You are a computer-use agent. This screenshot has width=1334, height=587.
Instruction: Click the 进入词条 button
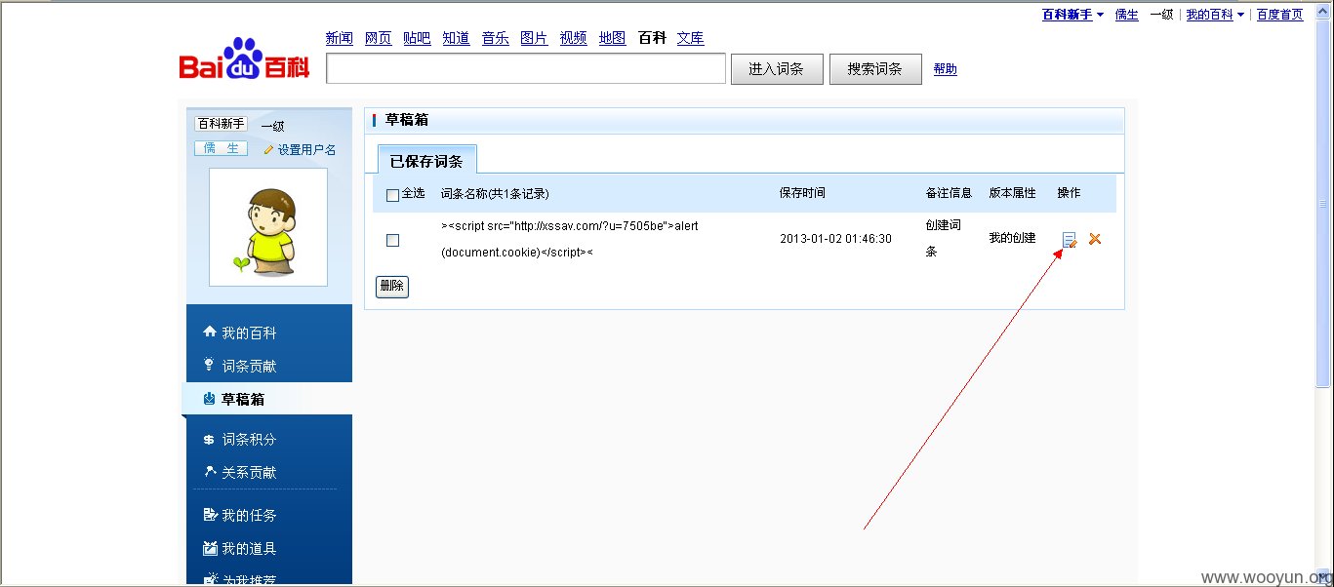point(776,69)
